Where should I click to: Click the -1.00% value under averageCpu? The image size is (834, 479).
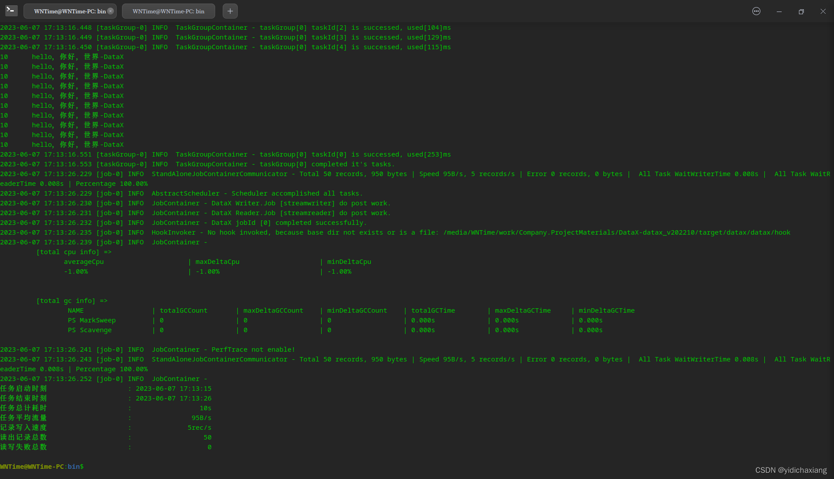pyautogui.click(x=76, y=271)
